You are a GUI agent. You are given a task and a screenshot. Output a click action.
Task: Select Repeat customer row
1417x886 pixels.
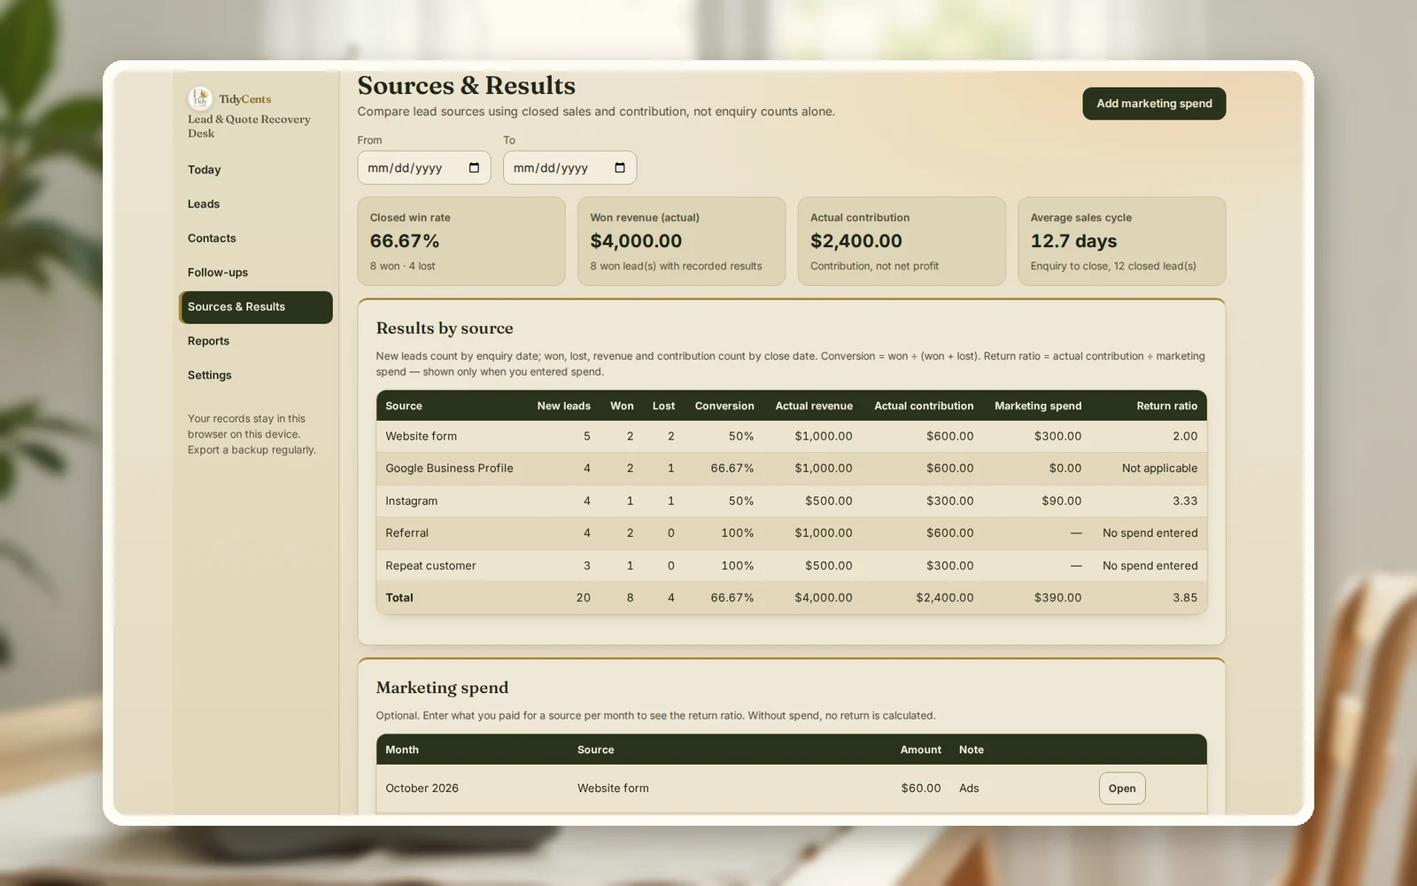pos(791,566)
